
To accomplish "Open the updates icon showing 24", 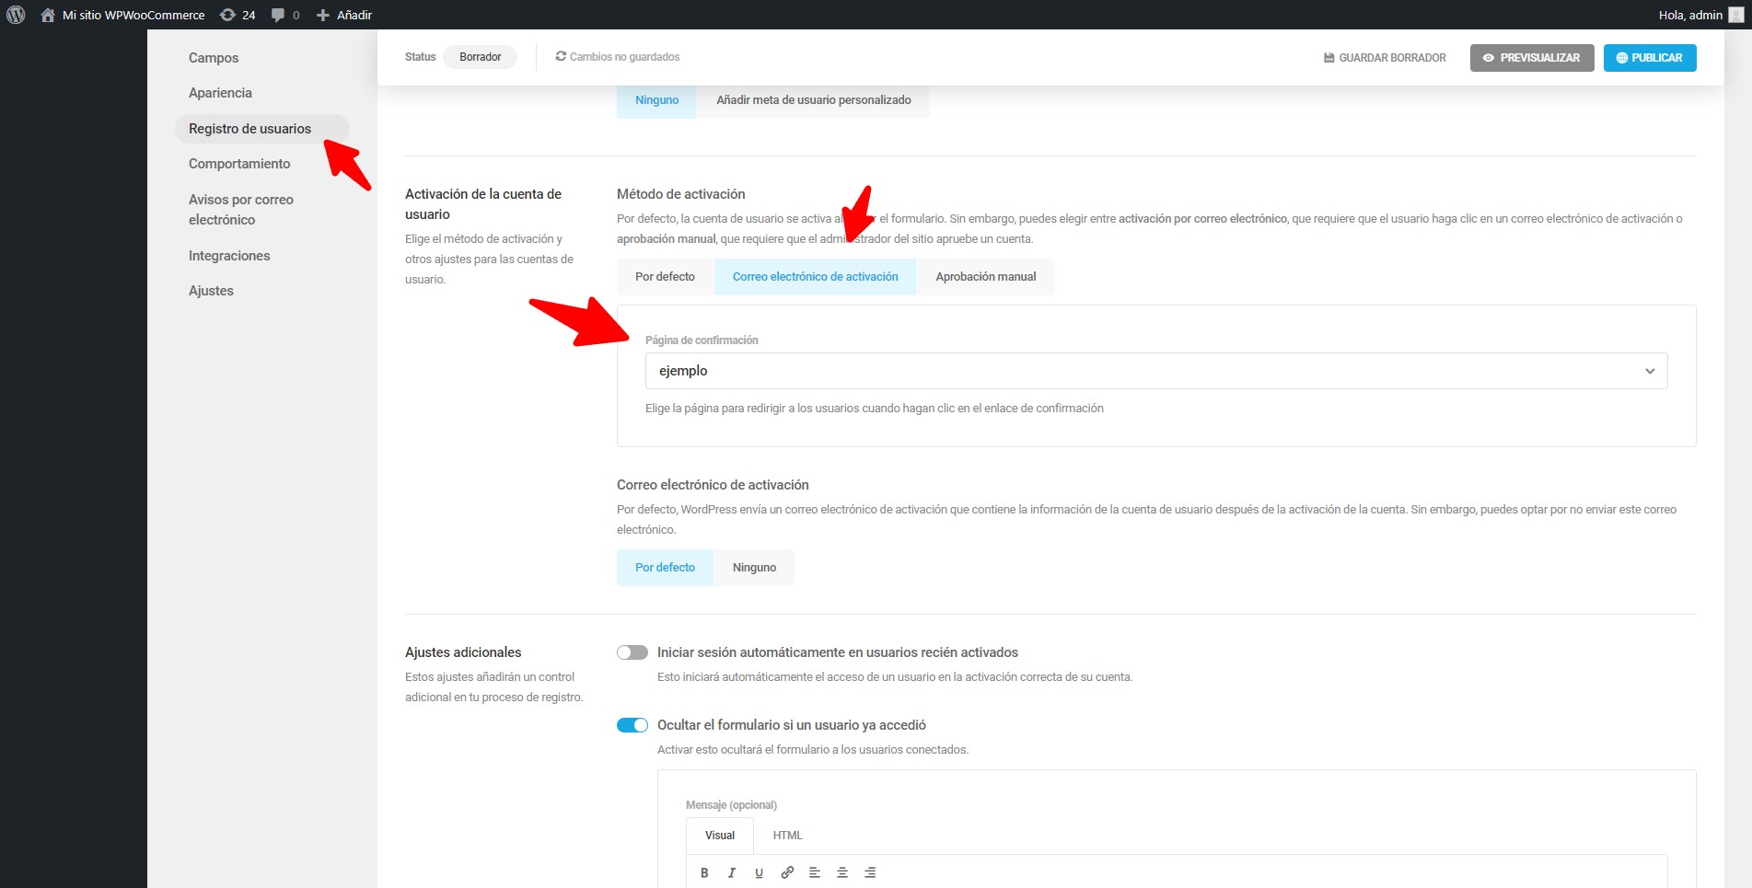I will 227,15.
